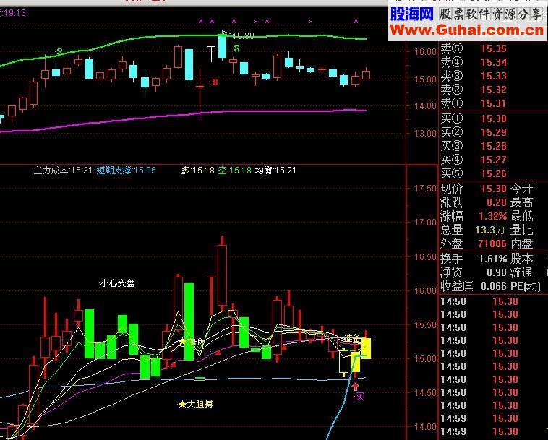Select the 总量 value 13.3万

pos(490,230)
